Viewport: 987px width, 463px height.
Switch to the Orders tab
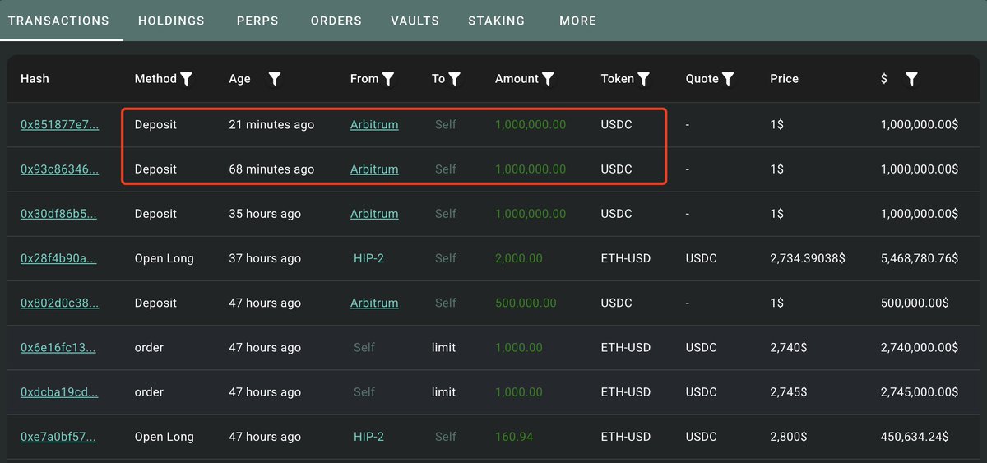click(x=336, y=21)
